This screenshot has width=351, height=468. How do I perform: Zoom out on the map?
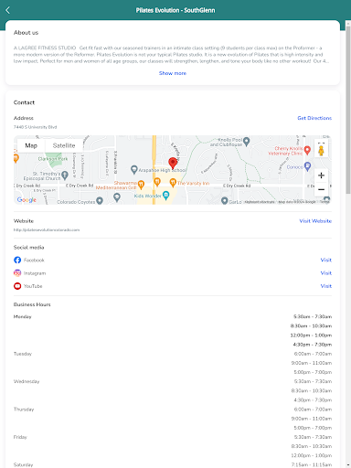pyautogui.click(x=321, y=189)
